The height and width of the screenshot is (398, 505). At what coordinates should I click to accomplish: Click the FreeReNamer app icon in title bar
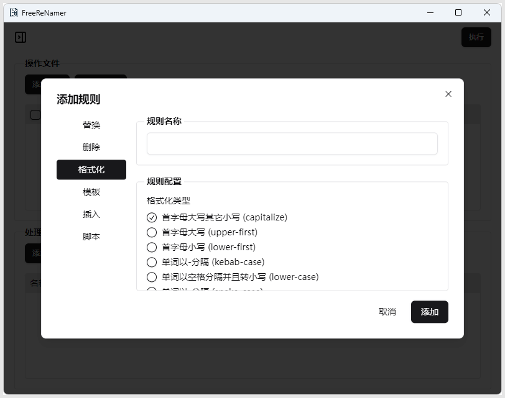13,12
